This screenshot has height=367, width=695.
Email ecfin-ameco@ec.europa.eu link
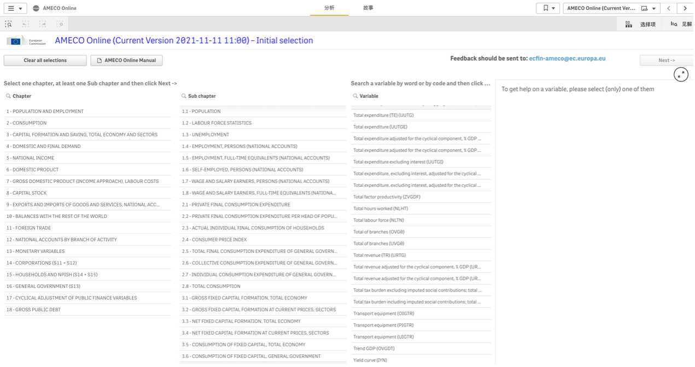click(567, 58)
